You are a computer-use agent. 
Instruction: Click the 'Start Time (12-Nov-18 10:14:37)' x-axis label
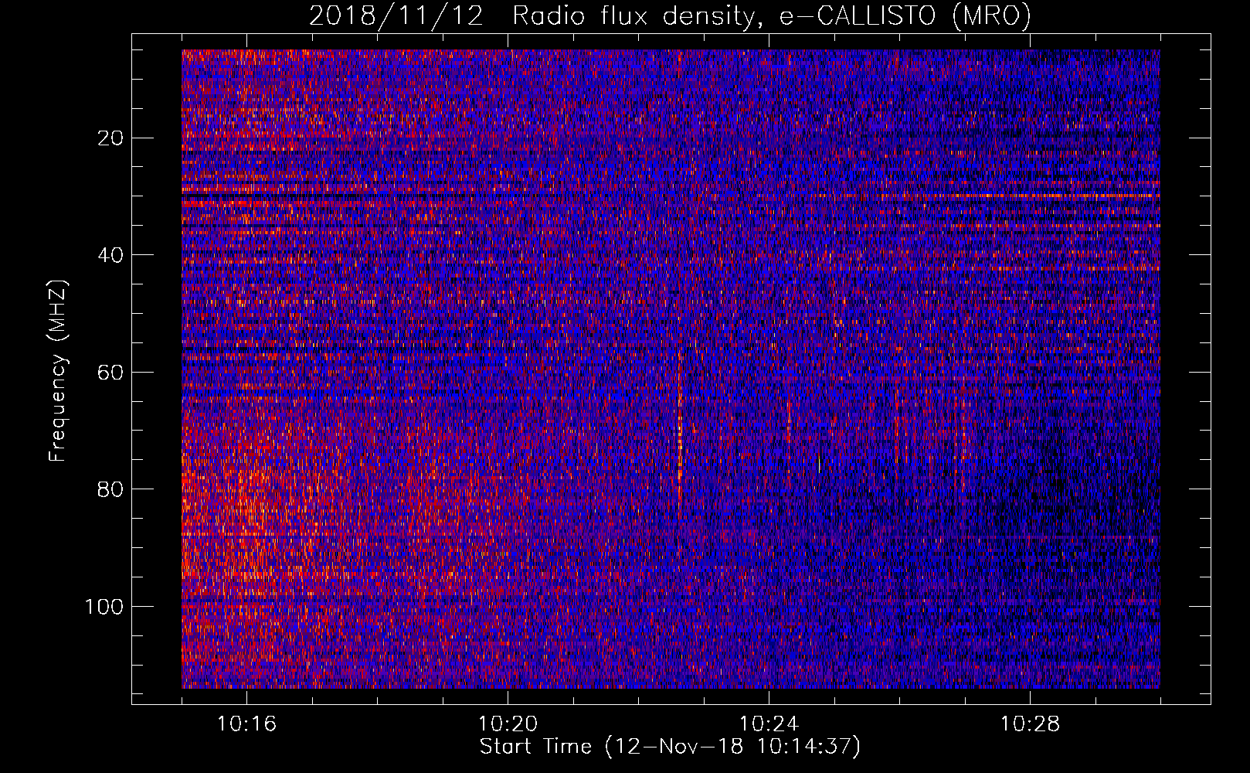[x=670, y=747]
